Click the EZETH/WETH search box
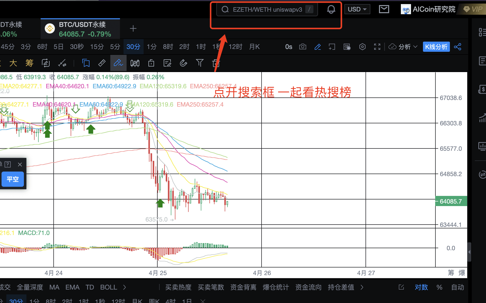Viewport: 486px width, 303px height. [267, 10]
